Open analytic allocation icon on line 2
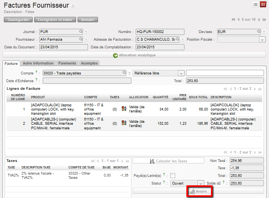 124,123
